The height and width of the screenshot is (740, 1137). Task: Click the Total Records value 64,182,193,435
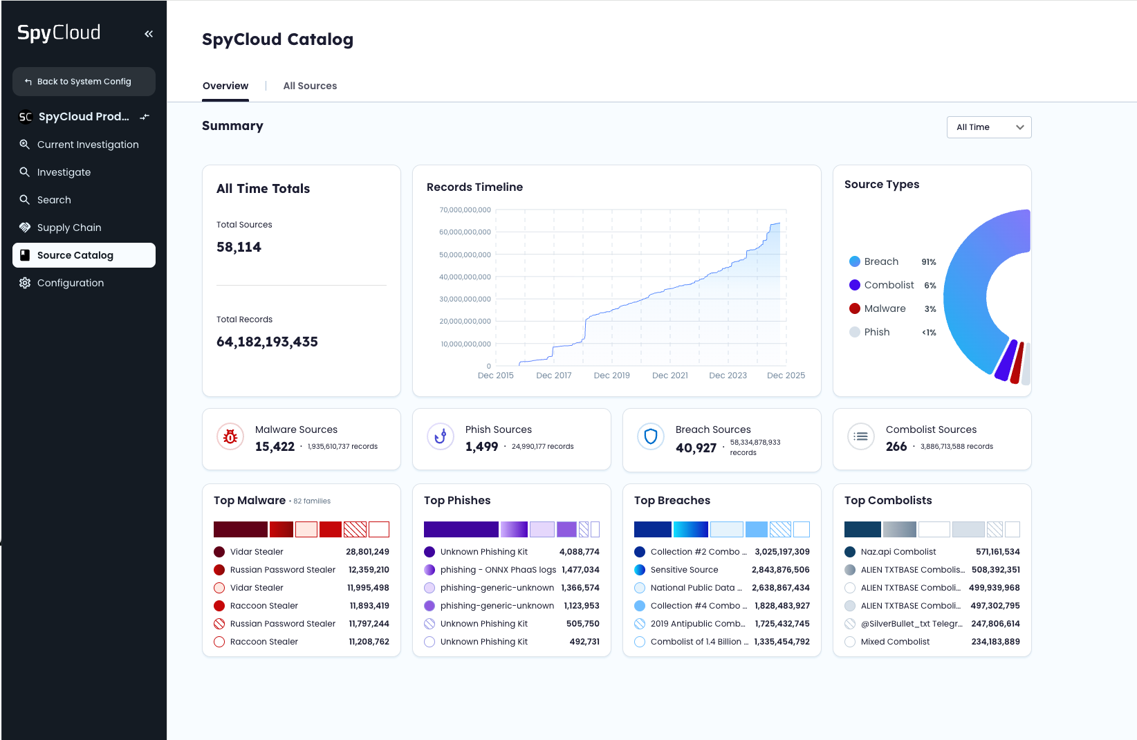(267, 342)
